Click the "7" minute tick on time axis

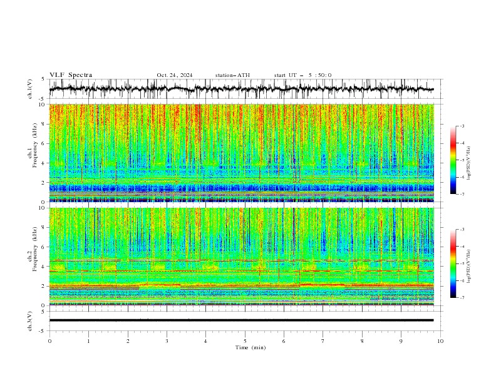click(x=323, y=341)
